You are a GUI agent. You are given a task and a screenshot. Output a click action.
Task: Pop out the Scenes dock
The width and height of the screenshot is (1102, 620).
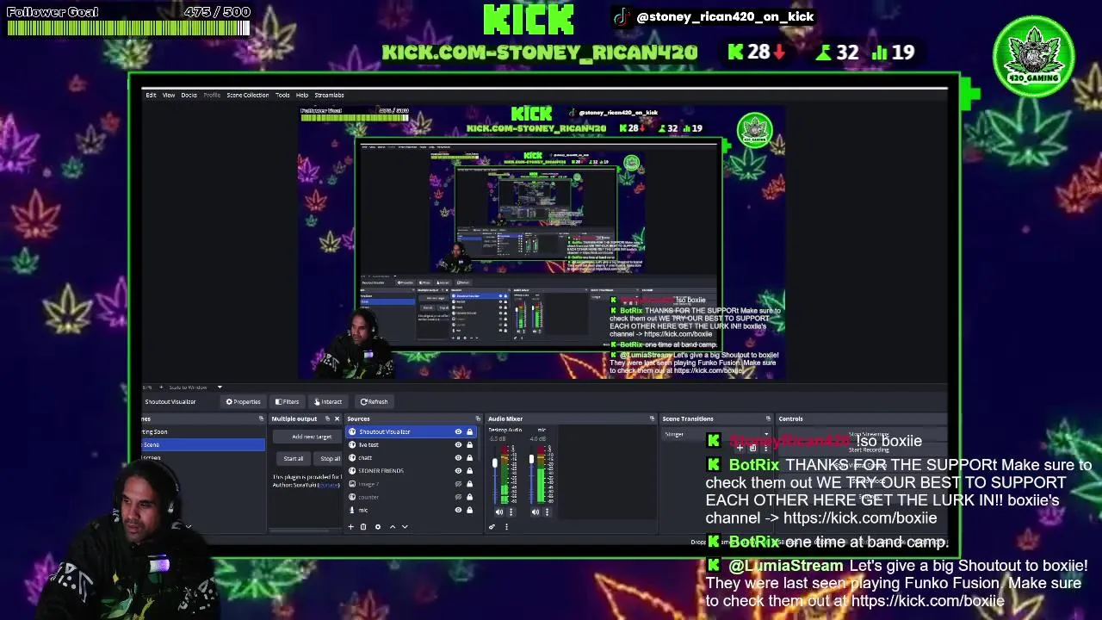261,418
